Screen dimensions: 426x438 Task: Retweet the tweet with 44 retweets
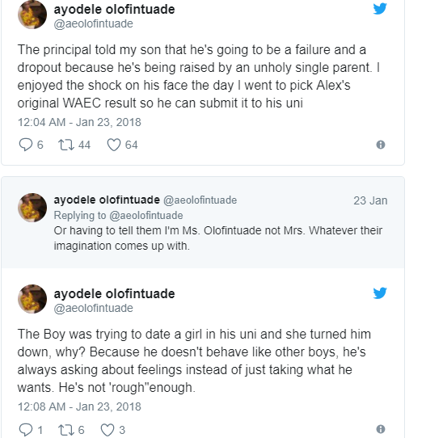(x=66, y=145)
